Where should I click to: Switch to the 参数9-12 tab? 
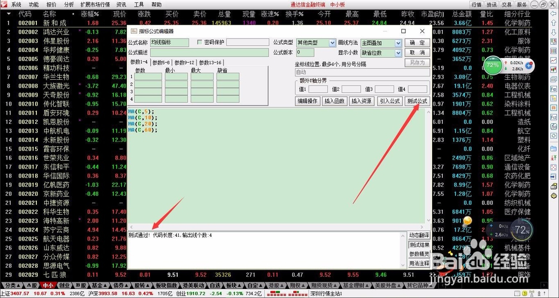click(x=184, y=63)
